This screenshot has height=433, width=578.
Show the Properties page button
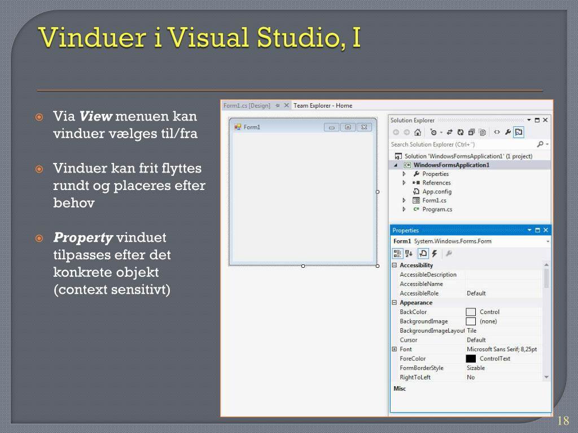click(x=423, y=253)
